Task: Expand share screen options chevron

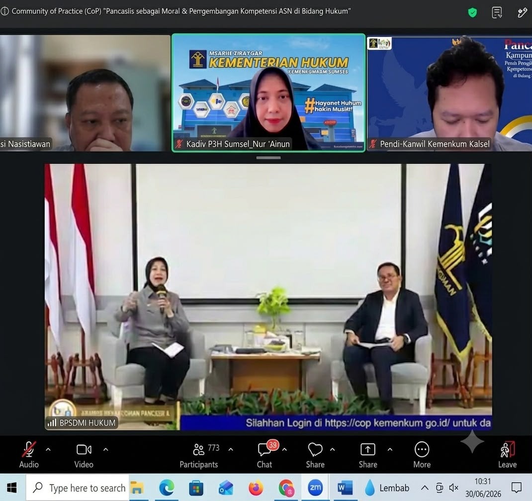Action: (390, 449)
